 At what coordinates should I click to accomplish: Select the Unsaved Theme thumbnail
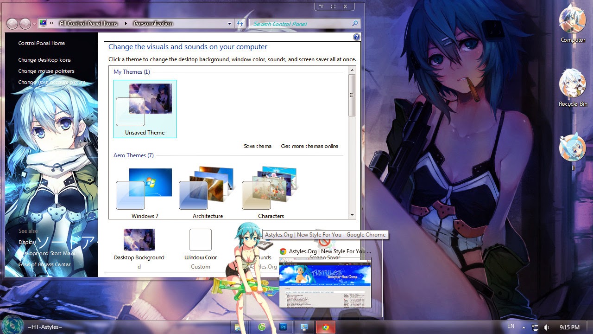[x=145, y=109]
